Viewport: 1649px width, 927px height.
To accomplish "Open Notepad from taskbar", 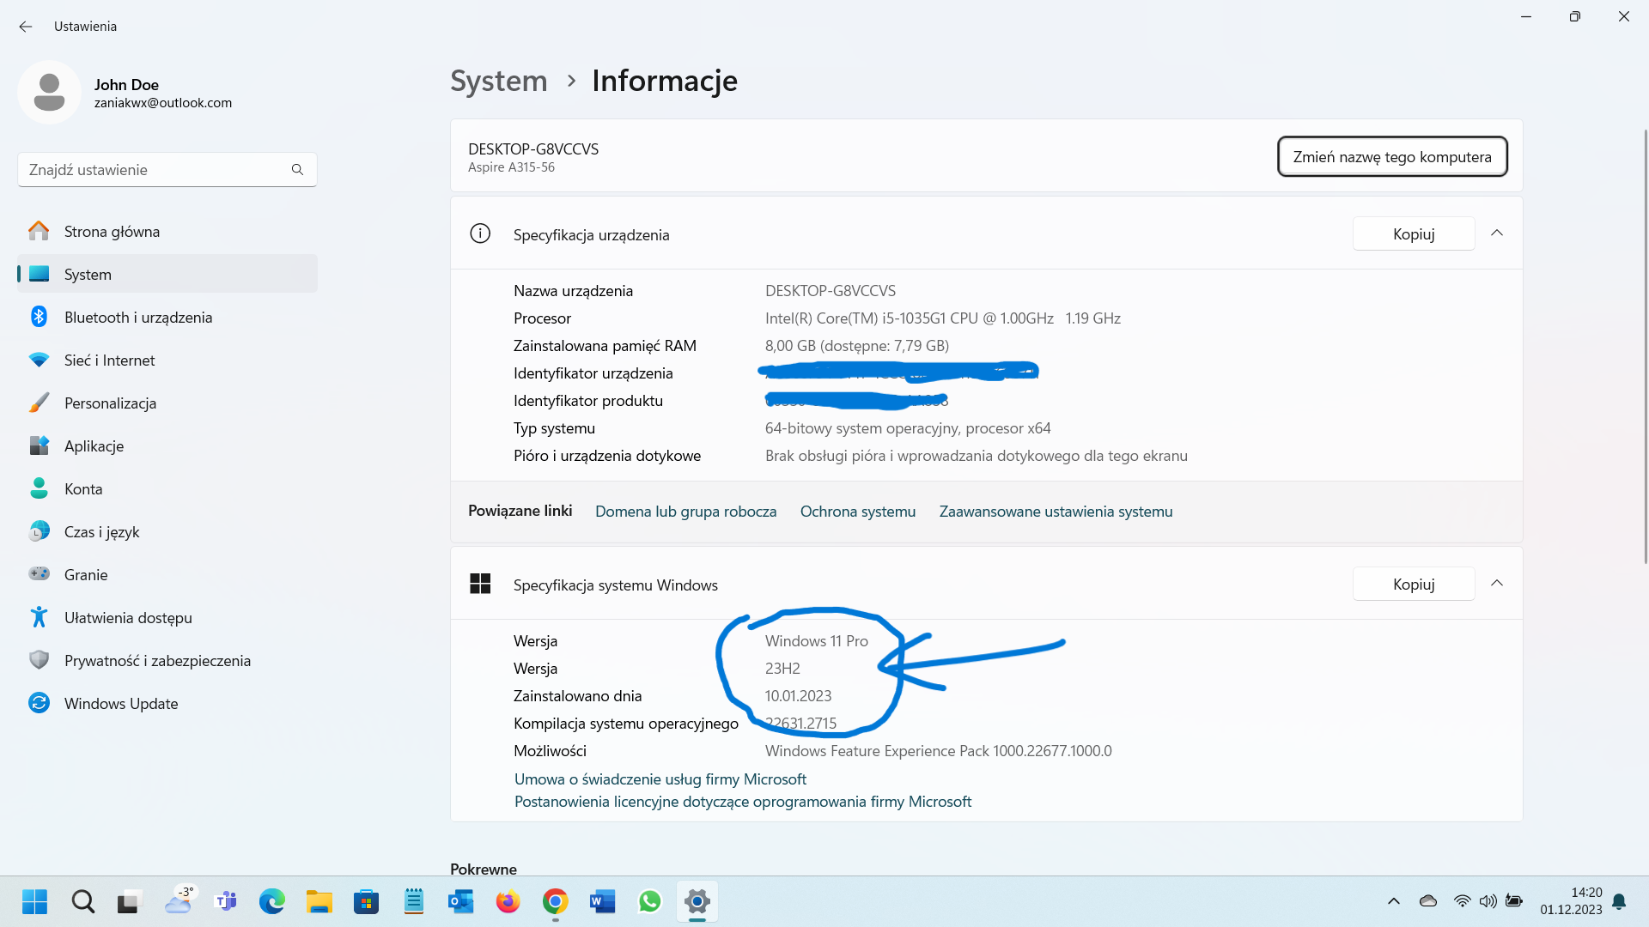I will (x=414, y=901).
